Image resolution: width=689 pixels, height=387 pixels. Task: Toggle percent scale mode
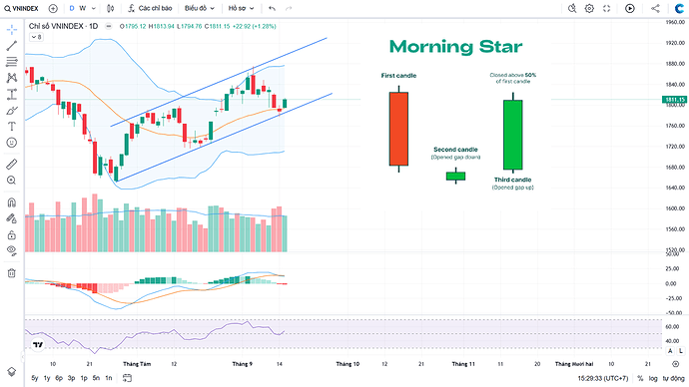click(x=640, y=378)
